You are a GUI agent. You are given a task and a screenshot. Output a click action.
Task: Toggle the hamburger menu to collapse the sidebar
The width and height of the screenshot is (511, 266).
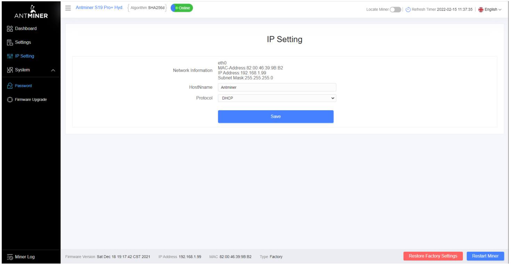click(68, 8)
